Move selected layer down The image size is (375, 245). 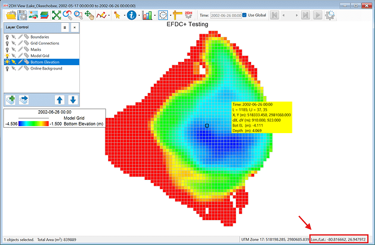pos(73,99)
